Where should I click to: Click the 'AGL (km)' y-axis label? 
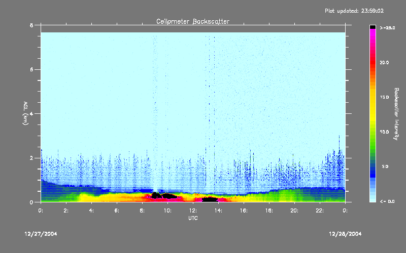click(25, 113)
